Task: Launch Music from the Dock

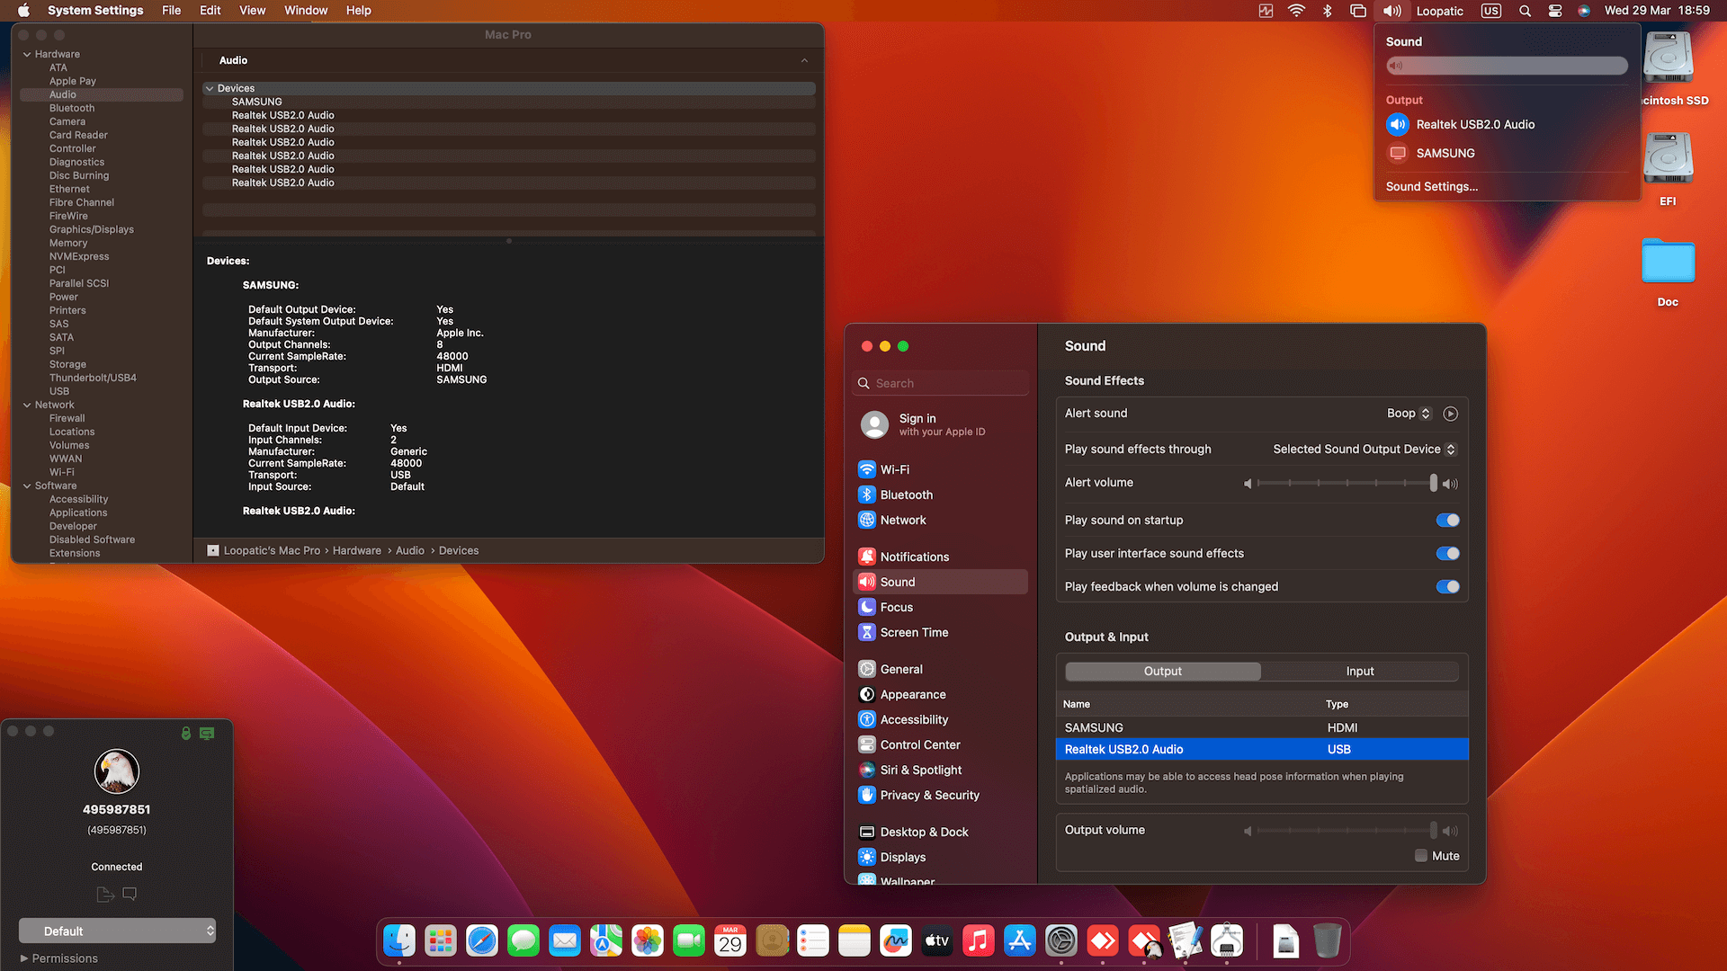Action: pos(978,940)
